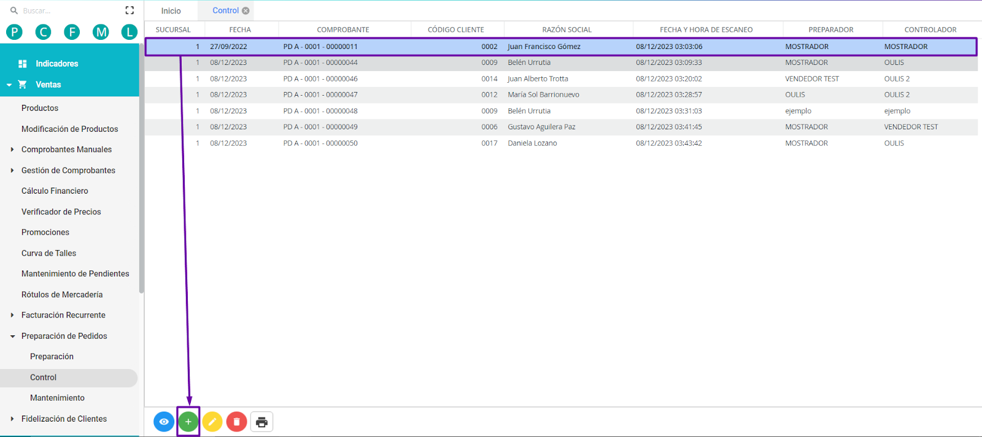This screenshot has width=982, height=437.
Task: Click the Ventas shopping cart icon
Action: [23, 85]
